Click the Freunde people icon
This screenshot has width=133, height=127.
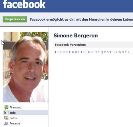pyautogui.click(x=6, y=124)
